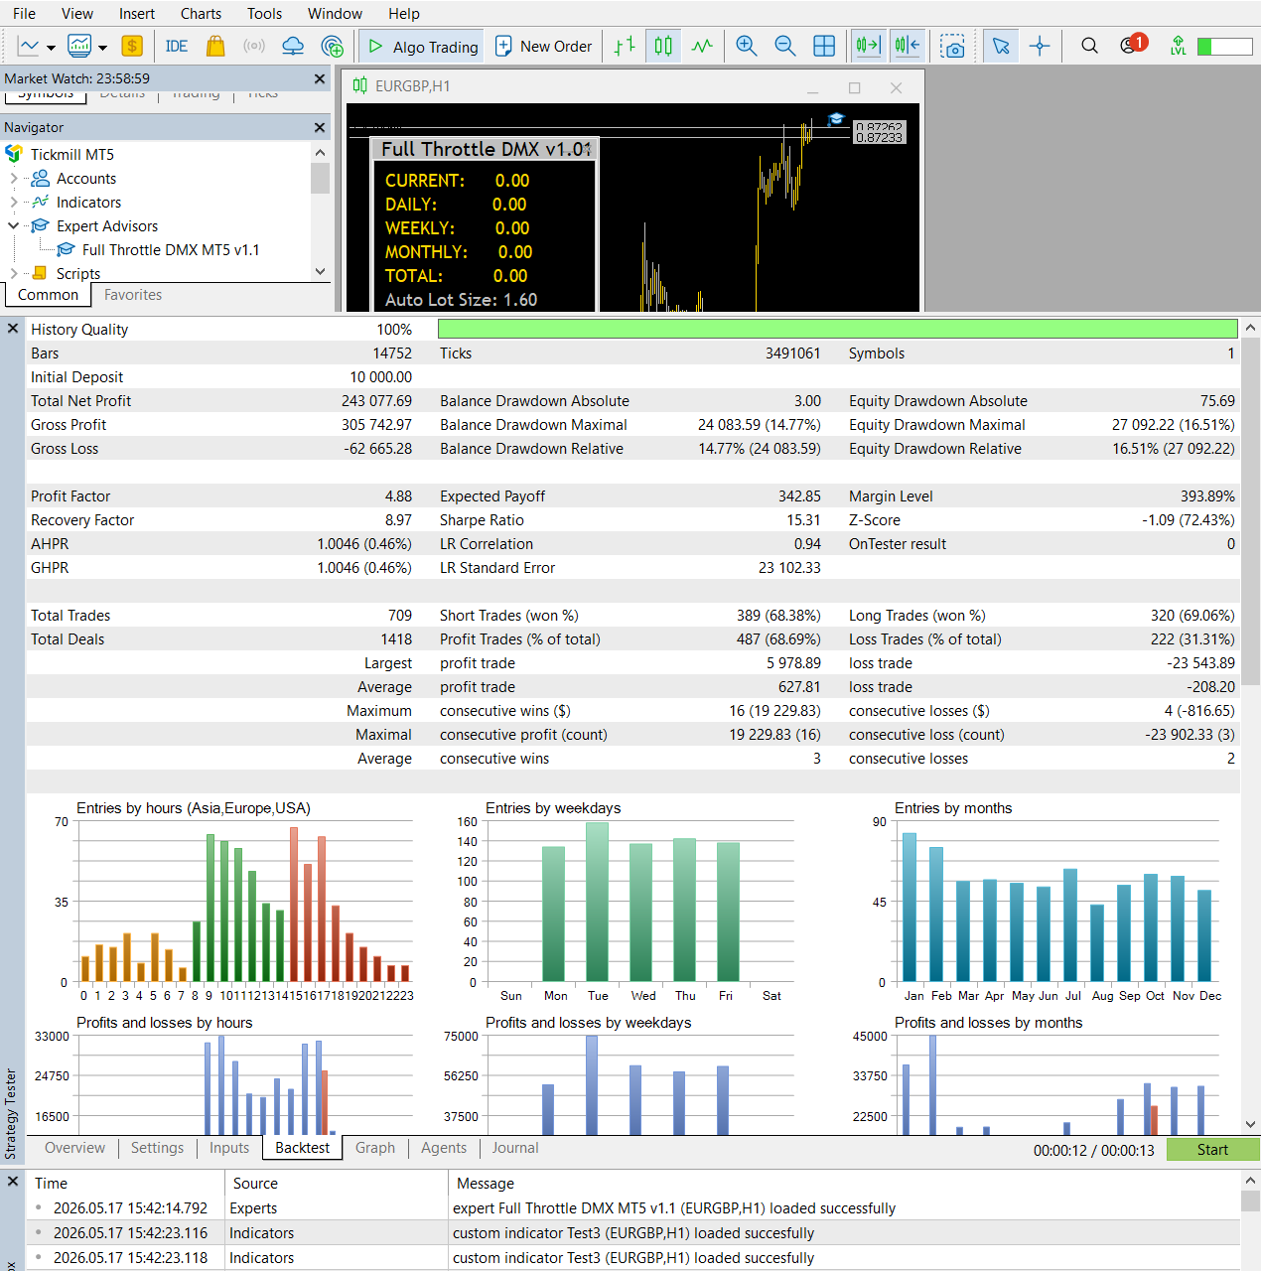This screenshot has height=1271, width=1261.
Task: Close the Navigator panel
Action: tap(320, 127)
